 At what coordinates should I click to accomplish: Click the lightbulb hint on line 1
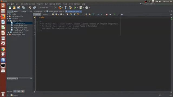tap(35, 18)
